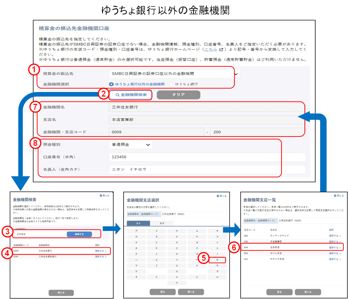Viewport: 348px width, 299px height.
Task: Click the クリア button
Action: 178,95
